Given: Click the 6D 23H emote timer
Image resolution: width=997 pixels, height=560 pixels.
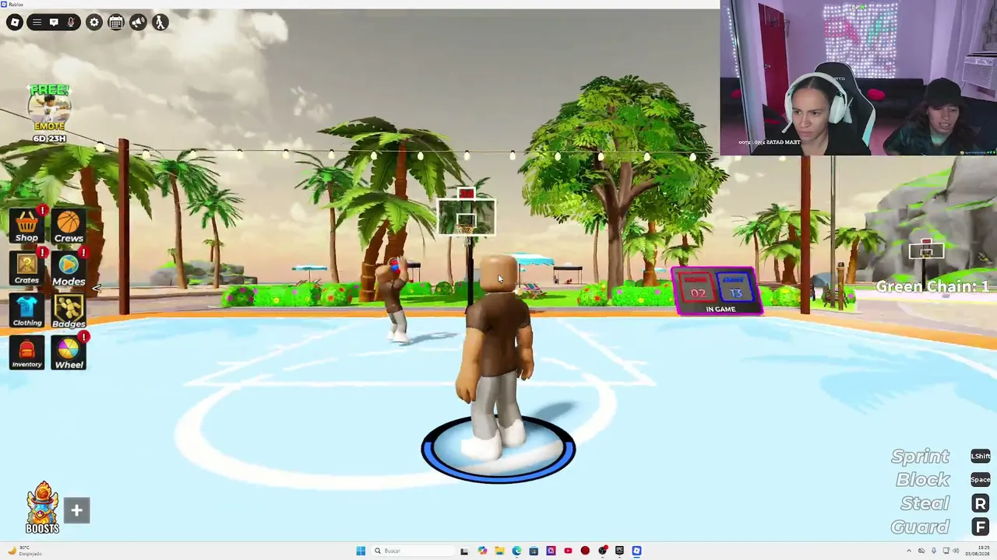Looking at the screenshot, I should point(49,138).
